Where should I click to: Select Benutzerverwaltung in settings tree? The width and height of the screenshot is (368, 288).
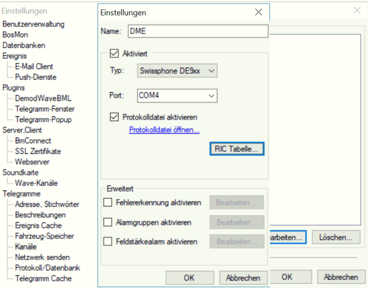coord(33,24)
